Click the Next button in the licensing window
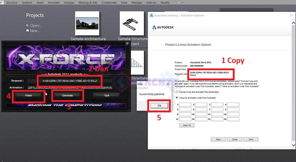Viewport: 296px width, 162px height. point(251,139)
